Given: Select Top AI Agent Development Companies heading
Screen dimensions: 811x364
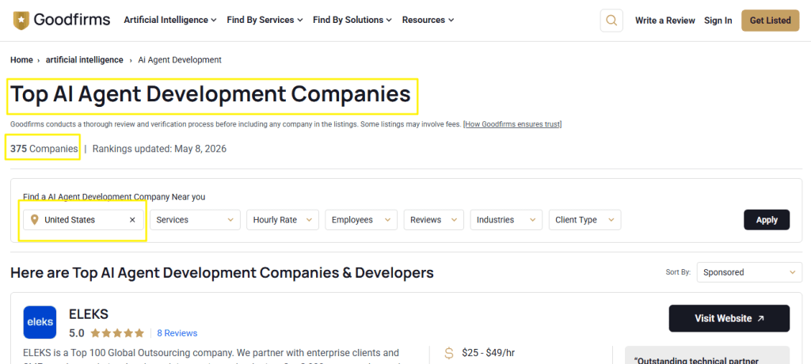Looking at the screenshot, I should pyautogui.click(x=211, y=95).
